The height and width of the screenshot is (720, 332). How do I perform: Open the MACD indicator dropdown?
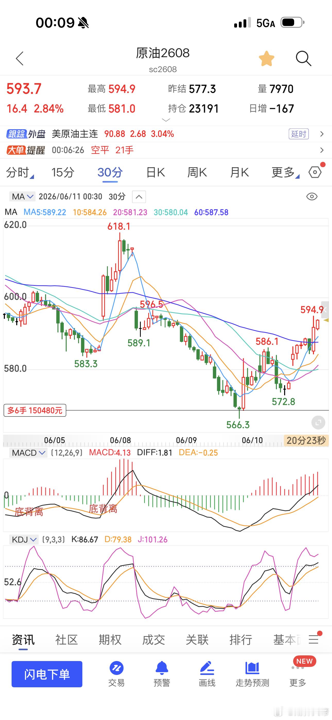(x=28, y=453)
